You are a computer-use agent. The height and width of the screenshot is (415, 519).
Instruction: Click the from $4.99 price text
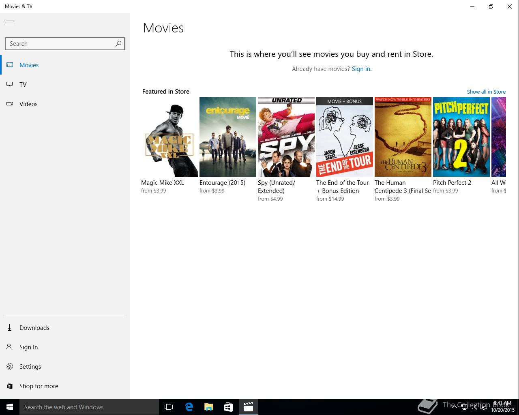[270, 199]
